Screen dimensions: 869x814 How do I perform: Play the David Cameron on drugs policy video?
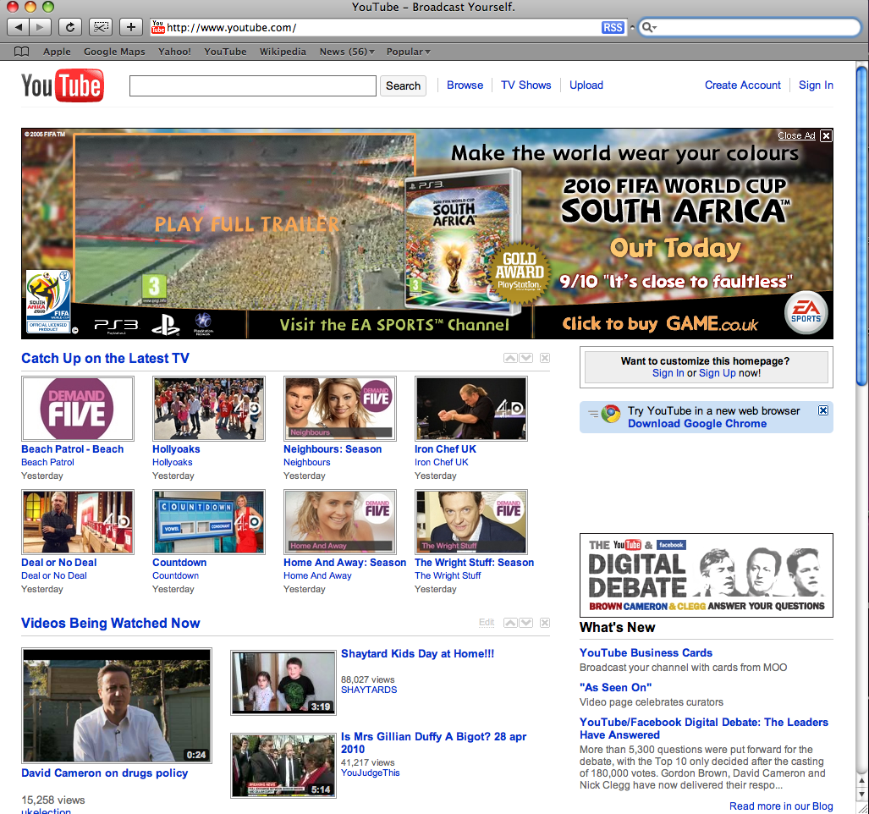point(117,706)
